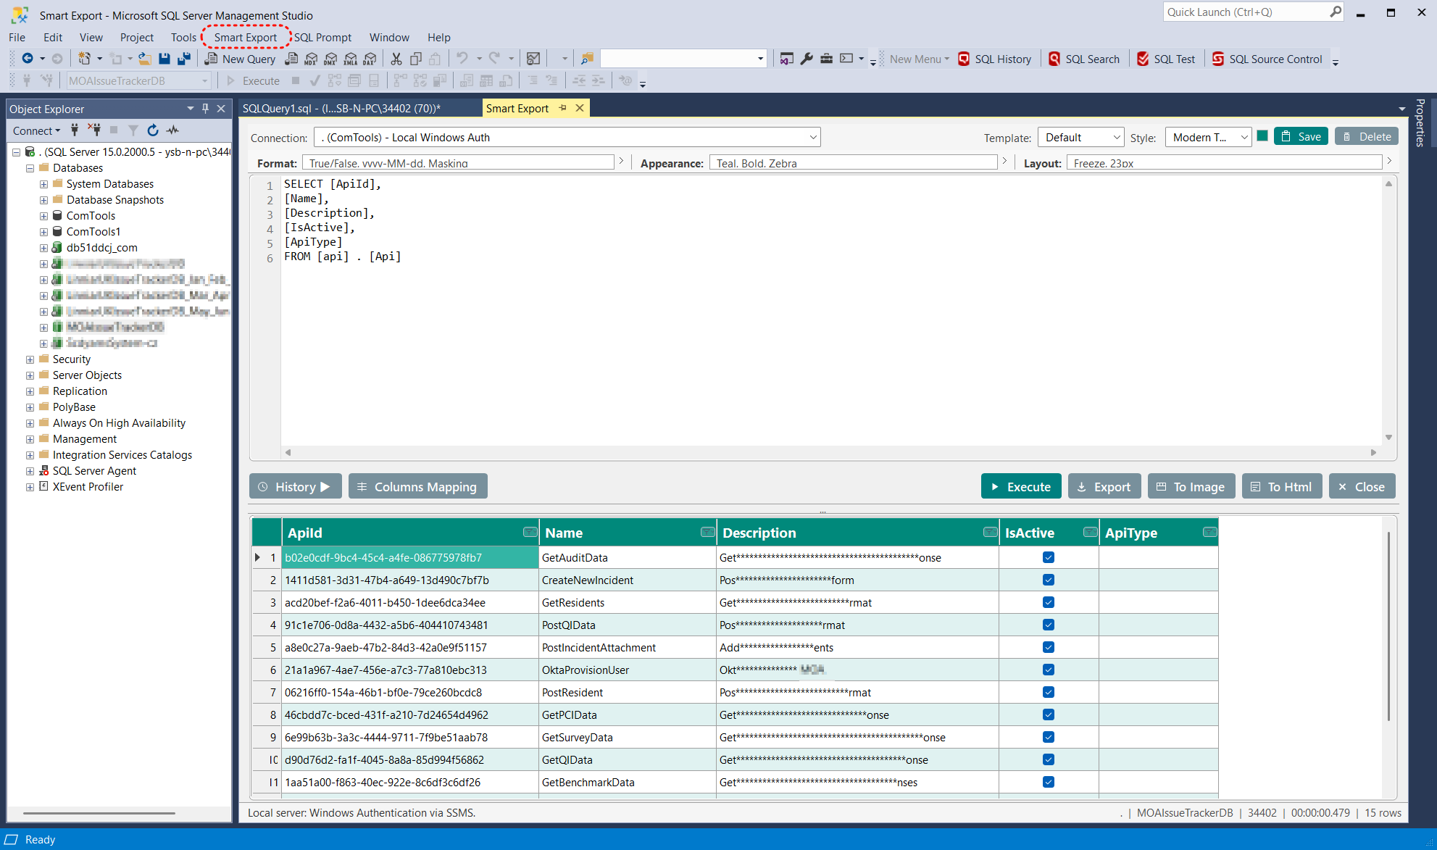1437x850 pixels.
Task: Open the SQL Prompt menu
Action: (322, 37)
